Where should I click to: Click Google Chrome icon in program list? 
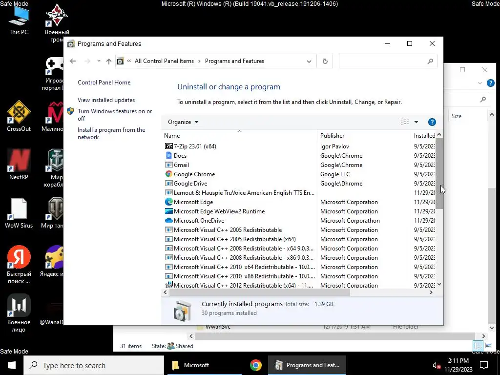(x=168, y=174)
